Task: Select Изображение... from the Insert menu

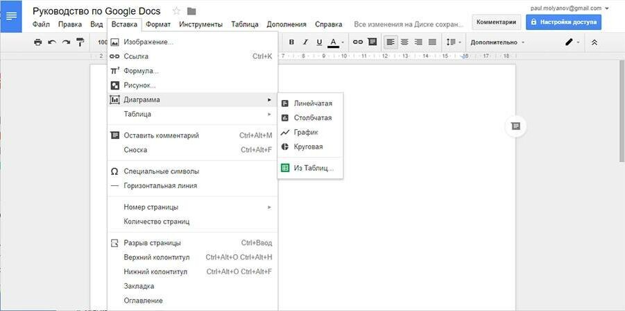Action: click(193, 42)
